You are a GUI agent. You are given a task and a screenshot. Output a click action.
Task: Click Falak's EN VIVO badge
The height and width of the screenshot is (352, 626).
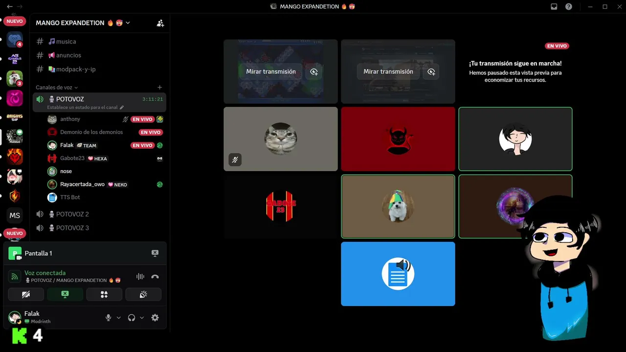142,145
